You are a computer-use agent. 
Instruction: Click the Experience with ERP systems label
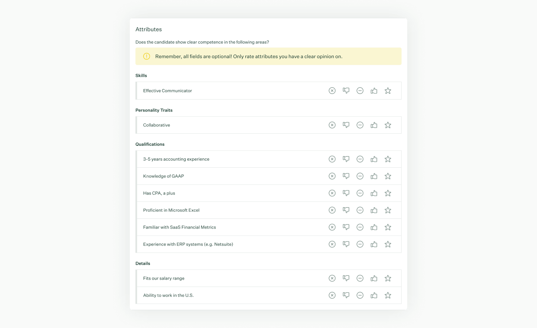(x=188, y=244)
